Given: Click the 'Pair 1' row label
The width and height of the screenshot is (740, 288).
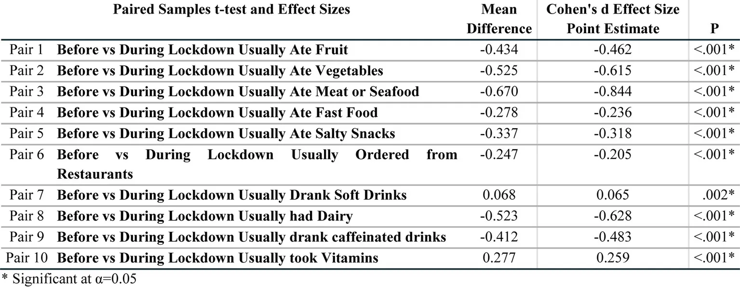Looking at the screenshot, I should (27, 50).
